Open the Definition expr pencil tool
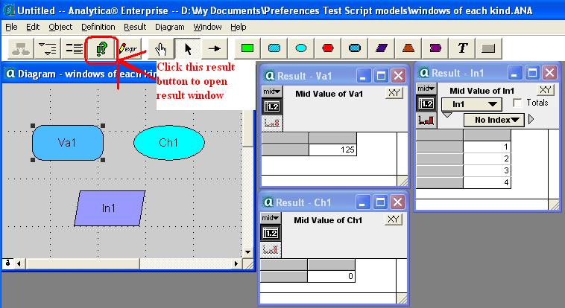Screen dimensions: 565x308 click(128, 49)
